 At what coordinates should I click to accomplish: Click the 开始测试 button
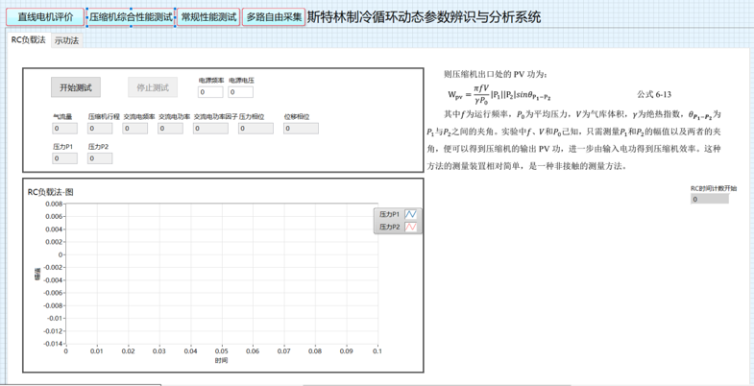[x=76, y=87]
